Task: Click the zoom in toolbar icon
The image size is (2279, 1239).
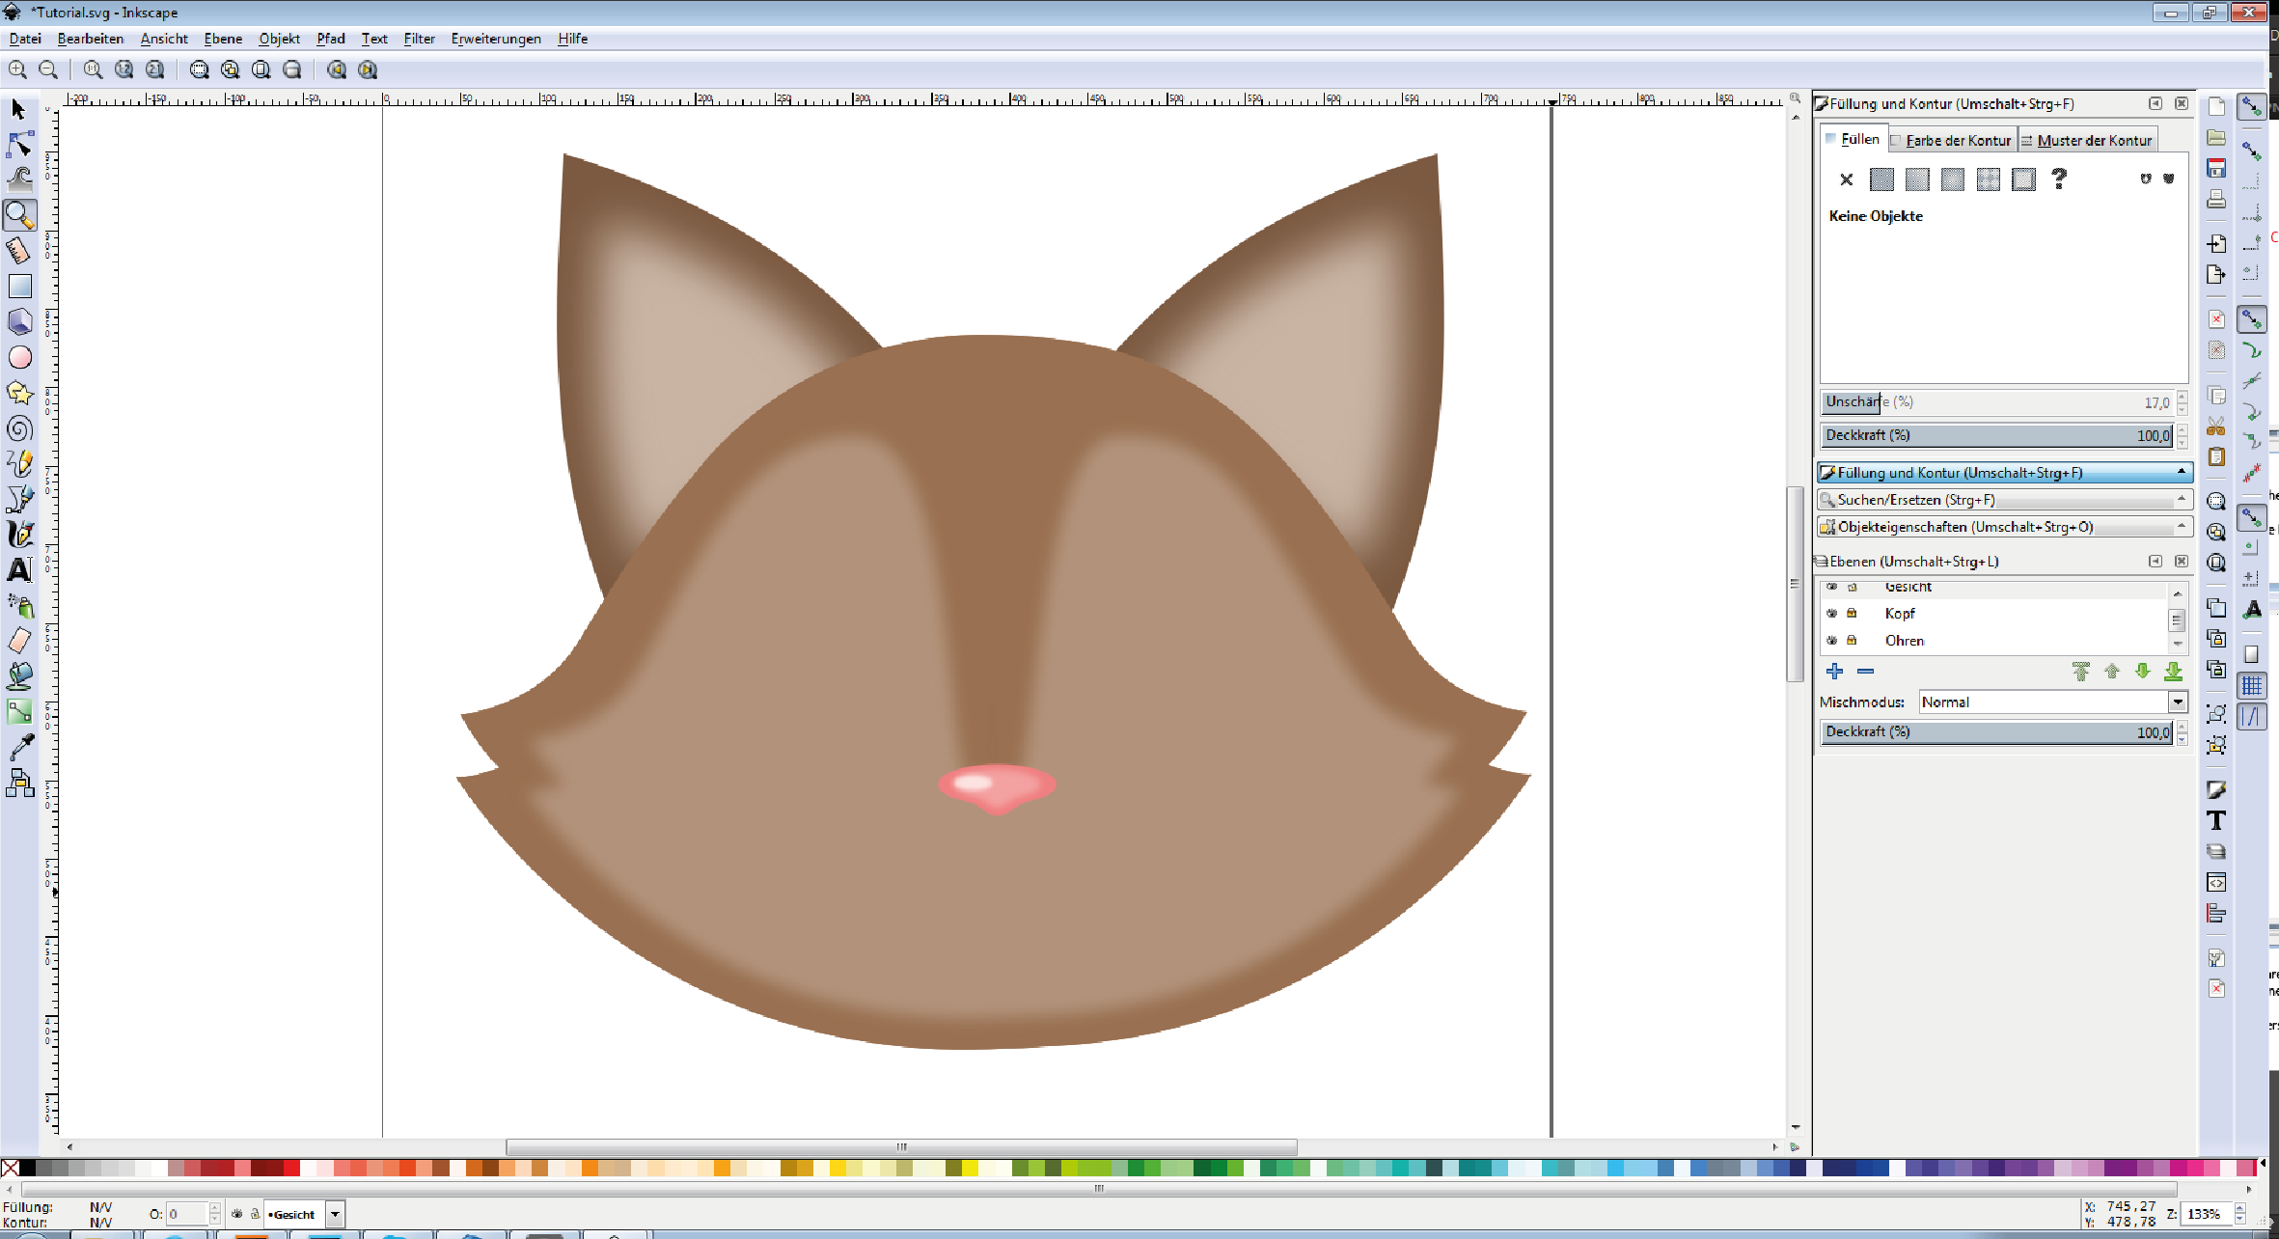Action: click(17, 69)
